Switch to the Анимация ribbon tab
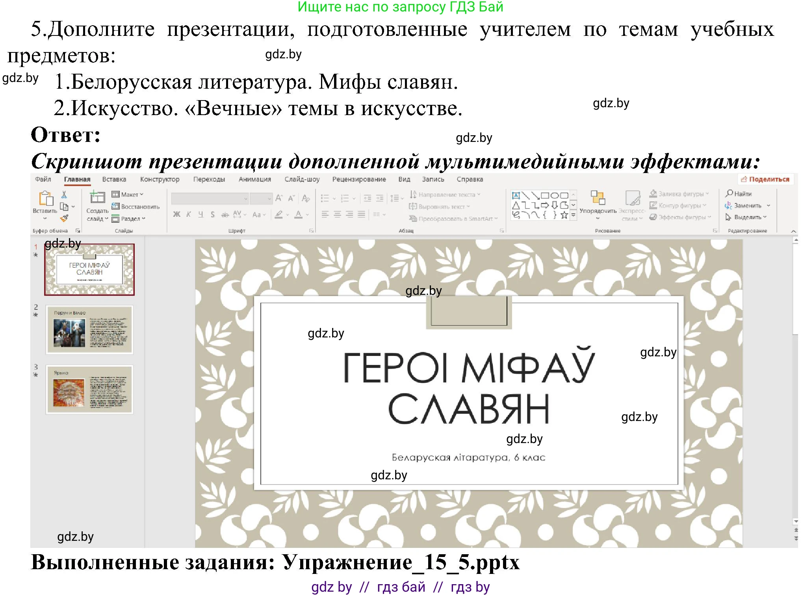 pyautogui.click(x=255, y=179)
